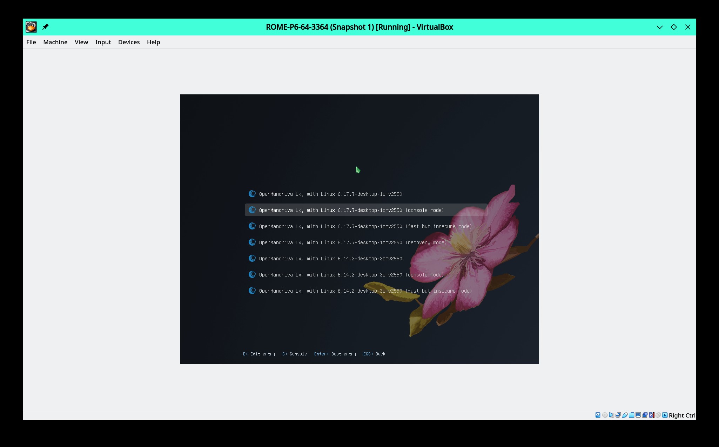Click the VirtualBox x64 app icon
Viewport: 719px width, 447px height.
pyautogui.click(x=31, y=27)
